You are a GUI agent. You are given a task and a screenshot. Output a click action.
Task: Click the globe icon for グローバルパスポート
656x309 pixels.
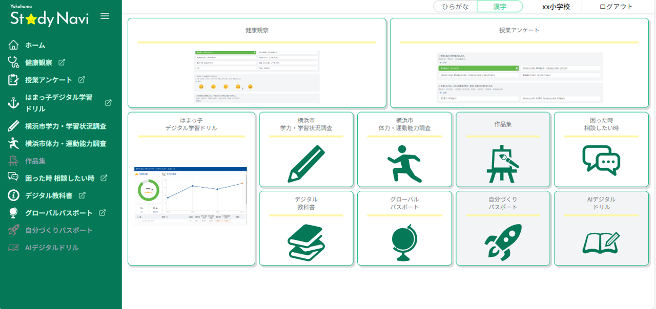click(404, 242)
